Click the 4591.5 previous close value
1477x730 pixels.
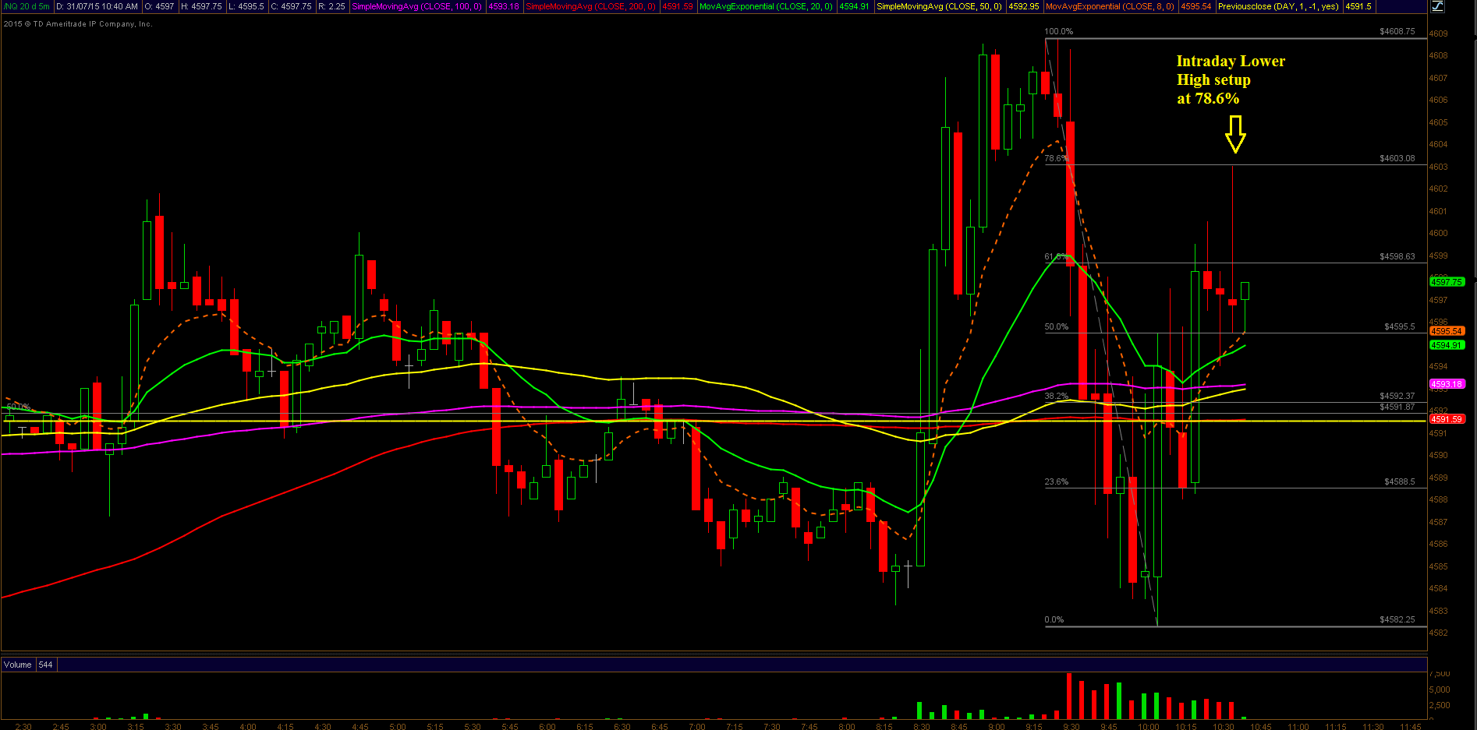(1358, 6)
